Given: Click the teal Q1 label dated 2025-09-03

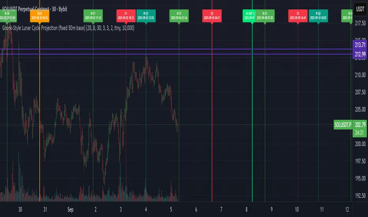Looking at the screenshot, I should click(146, 16).
